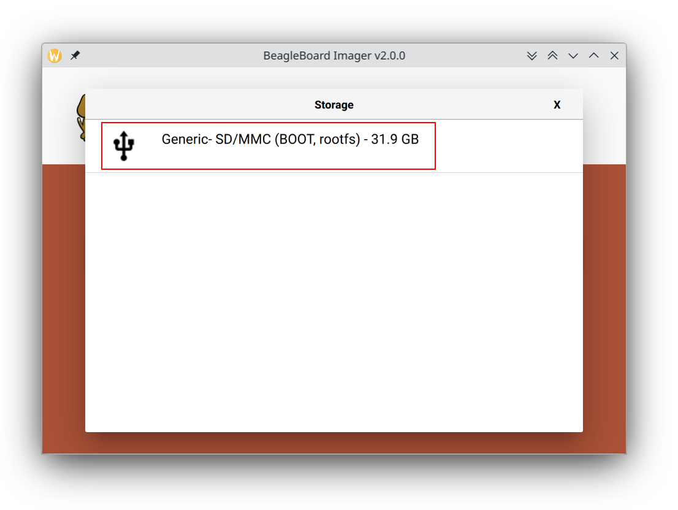Click the Storage dialog header title
This screenshot has height=510, width=678.
point(333,105)
